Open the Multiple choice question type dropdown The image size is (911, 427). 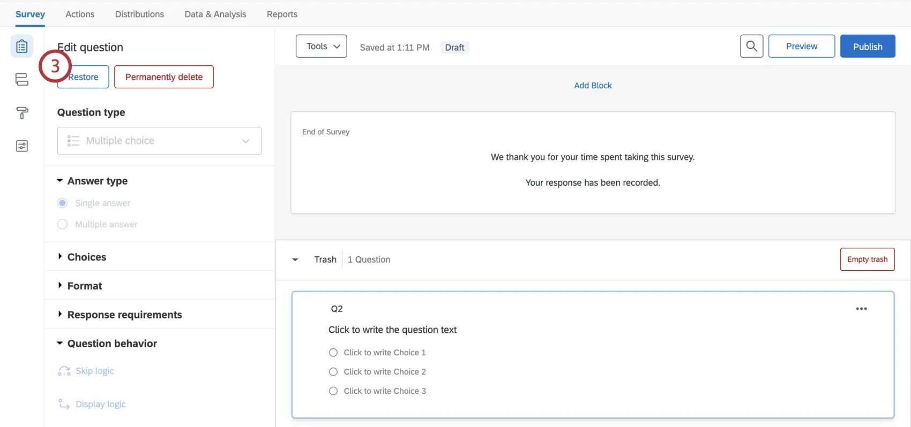[x=159, y=141]
